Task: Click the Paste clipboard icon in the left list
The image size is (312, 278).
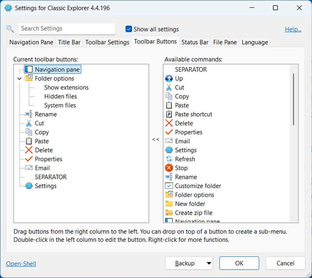Action: (29, 141)
